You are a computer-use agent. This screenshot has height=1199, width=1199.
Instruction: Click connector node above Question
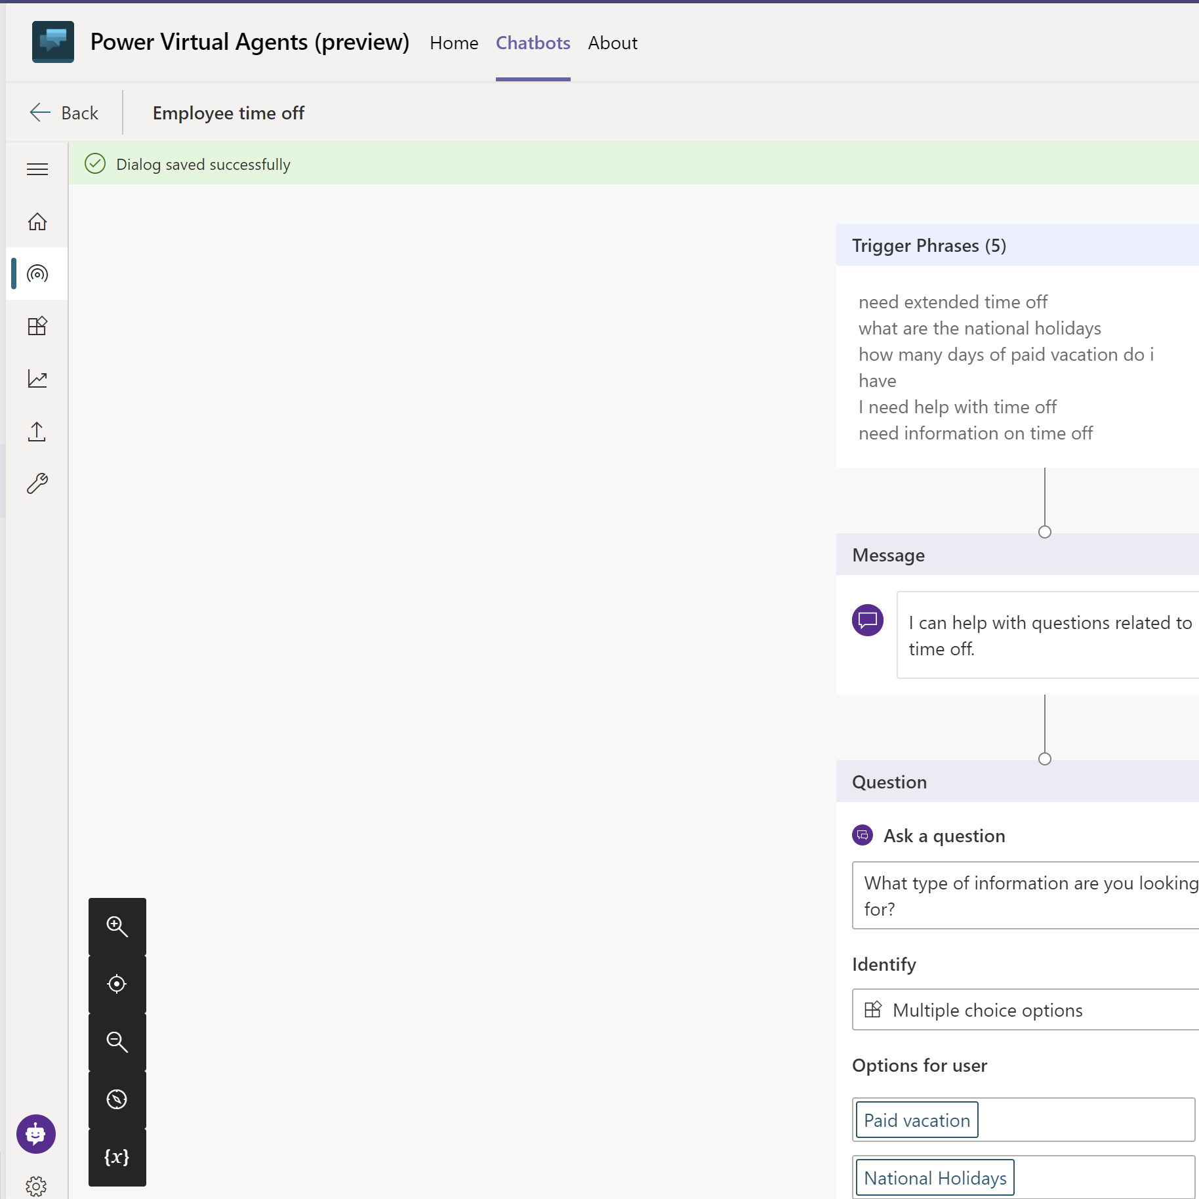(x=1045, y=759)
